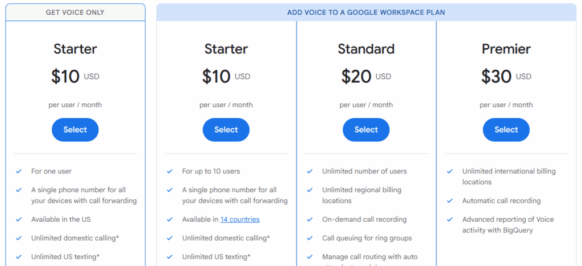This screenshot has width=582, height=266.
Task: Click checkmark beside For up to 10 users
Action: tap(170, 171)
